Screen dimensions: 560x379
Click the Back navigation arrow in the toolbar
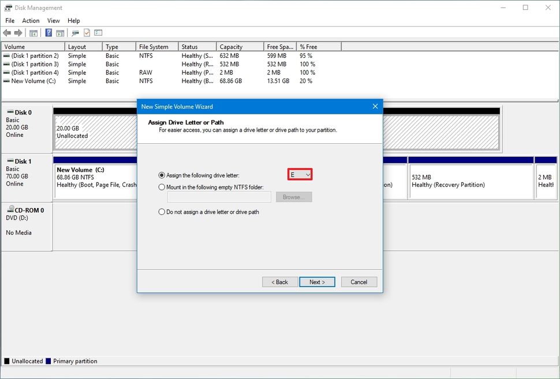click(x=7, y=33)
